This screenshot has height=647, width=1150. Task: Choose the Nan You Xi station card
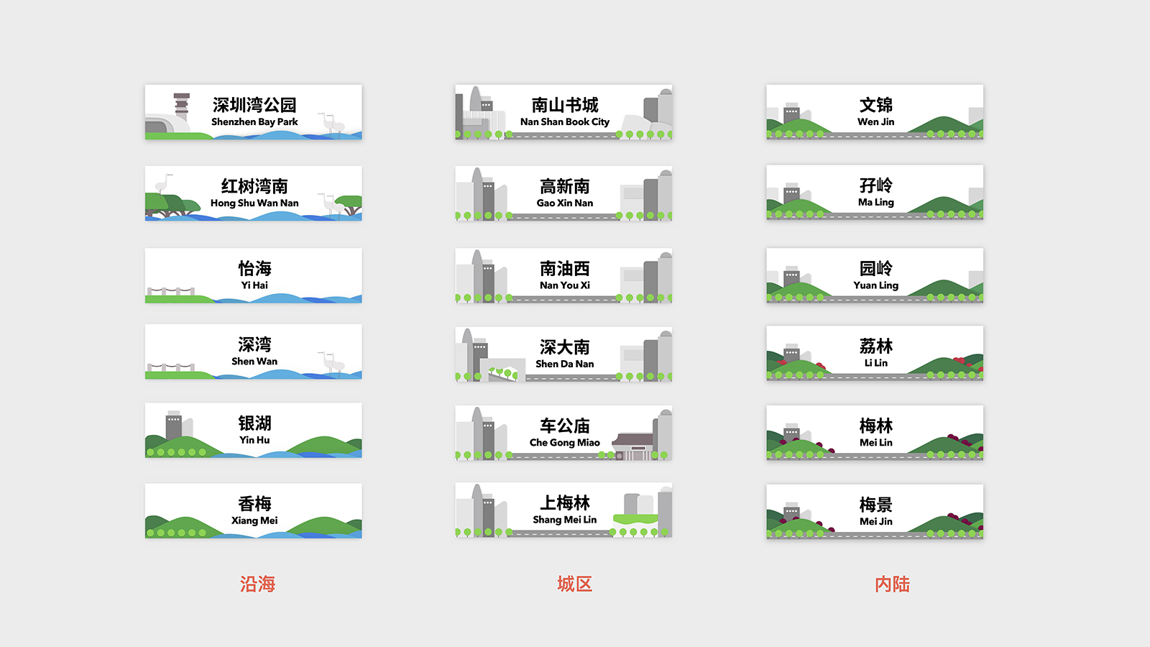pyautogui.click(x=563, y=275)
